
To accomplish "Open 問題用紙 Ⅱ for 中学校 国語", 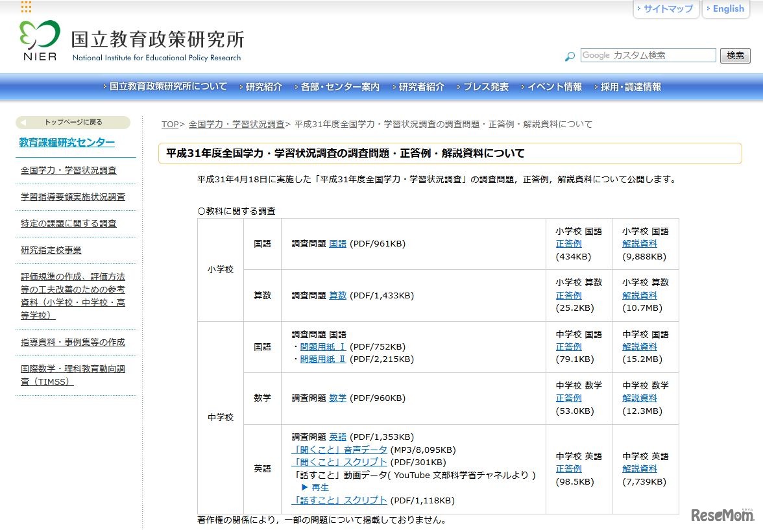I will tap(323, 359).
